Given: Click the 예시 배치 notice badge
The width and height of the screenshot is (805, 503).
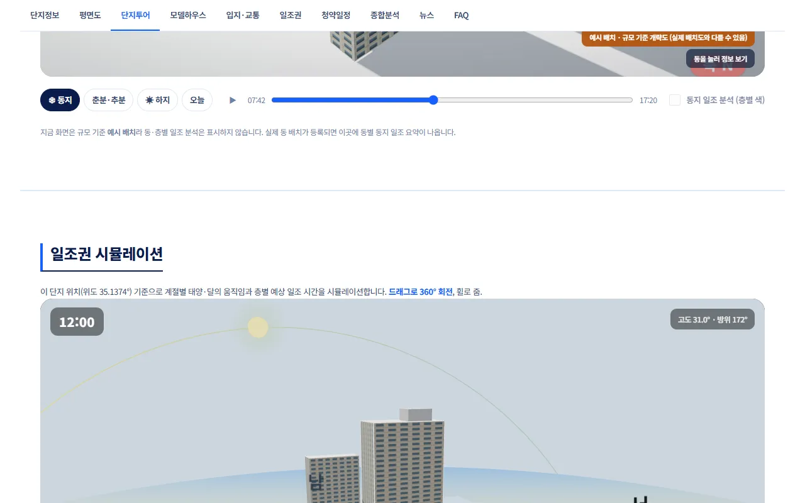Looking at the screenshot, I should [x=668, y=38].
